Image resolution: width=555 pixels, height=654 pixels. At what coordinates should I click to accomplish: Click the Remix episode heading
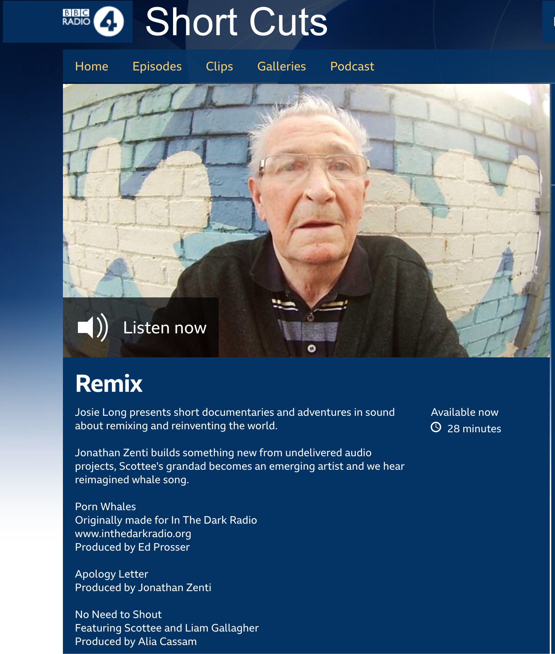(109, 384)
